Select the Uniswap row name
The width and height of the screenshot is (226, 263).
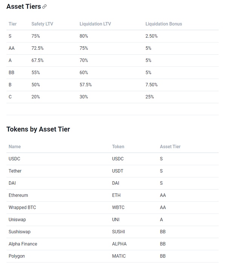coord(17,220)
